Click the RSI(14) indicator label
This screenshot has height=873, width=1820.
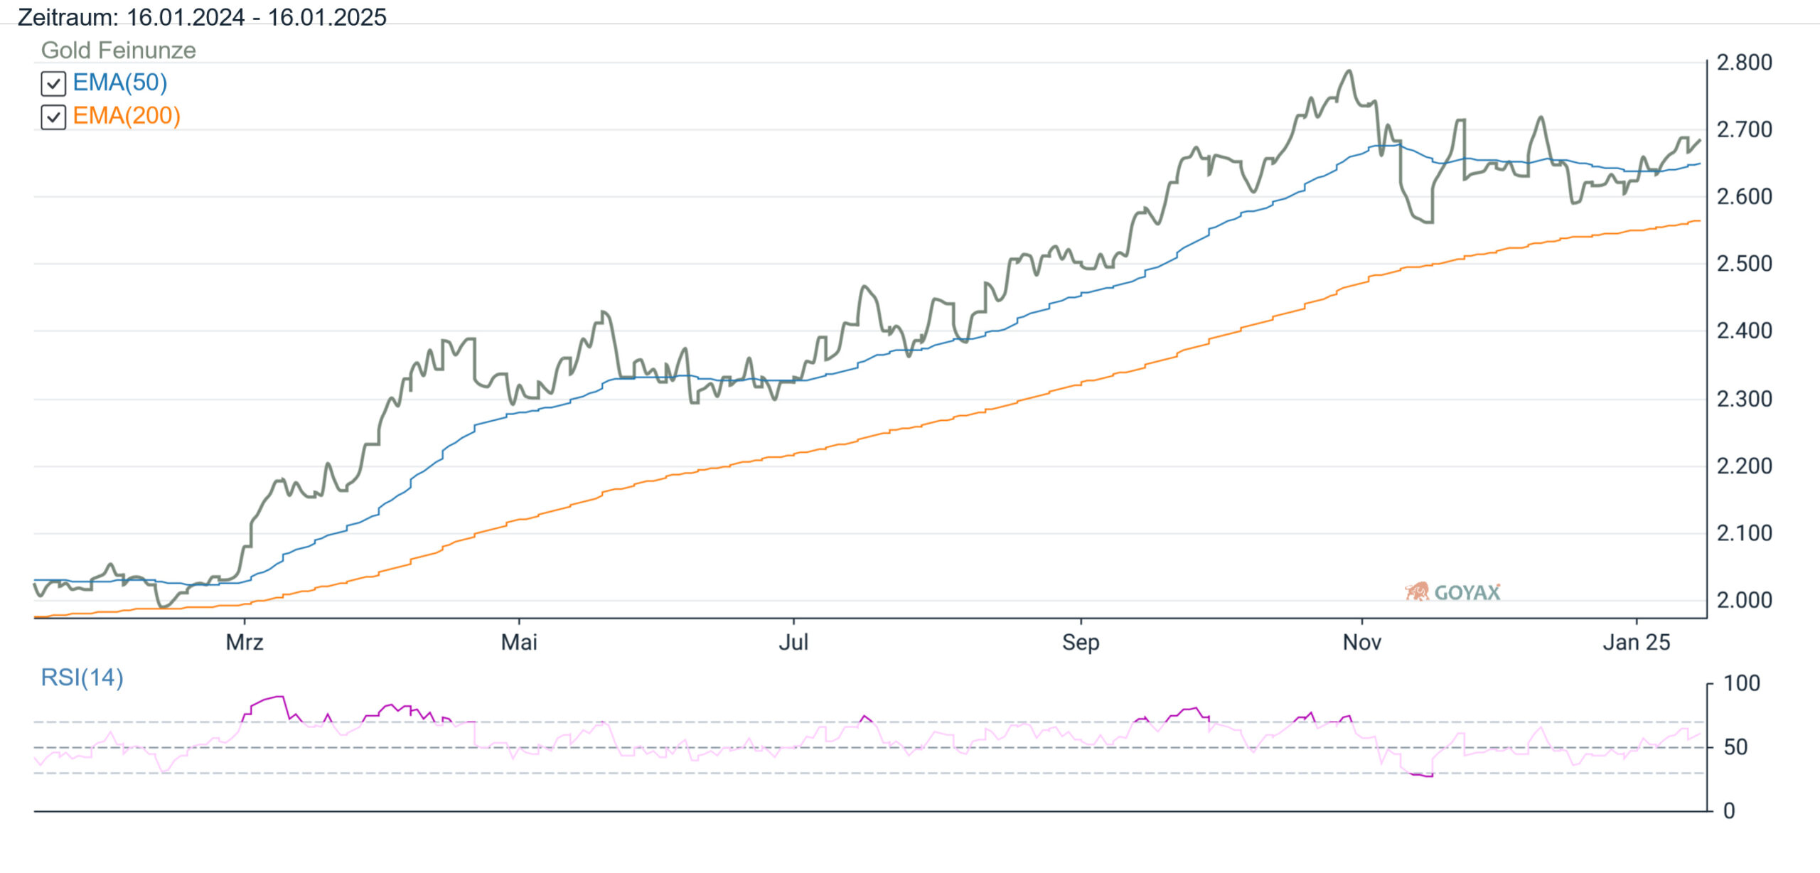(82, 677)
